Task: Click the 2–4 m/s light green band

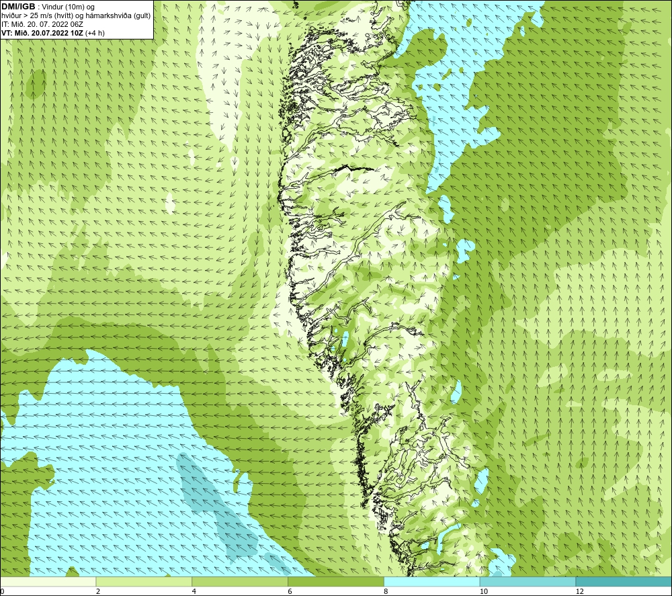Action: (x=144, y=582)
